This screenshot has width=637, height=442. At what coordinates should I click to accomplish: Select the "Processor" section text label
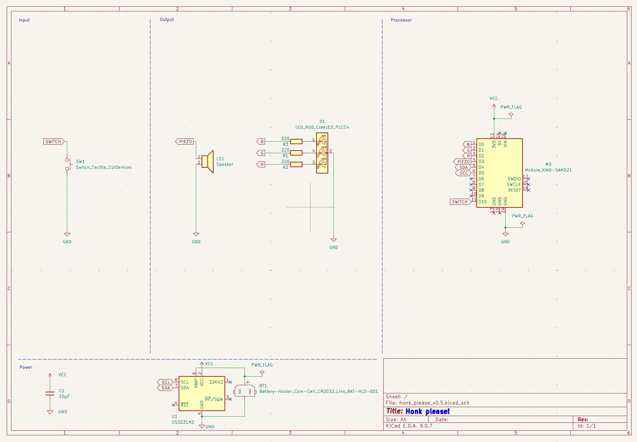pyautogui.click(x=401, y=20)
